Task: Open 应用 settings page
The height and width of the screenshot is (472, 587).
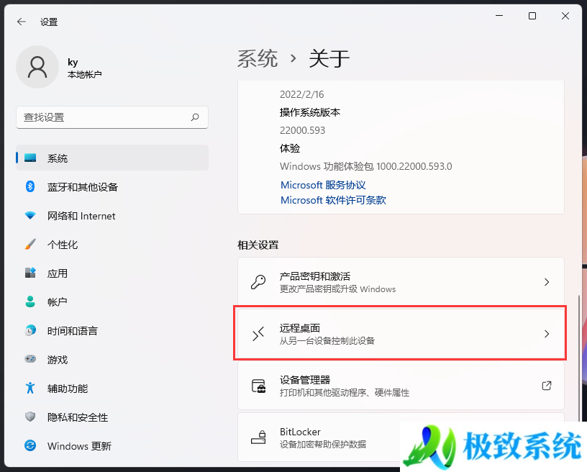Action: [112, 273]
